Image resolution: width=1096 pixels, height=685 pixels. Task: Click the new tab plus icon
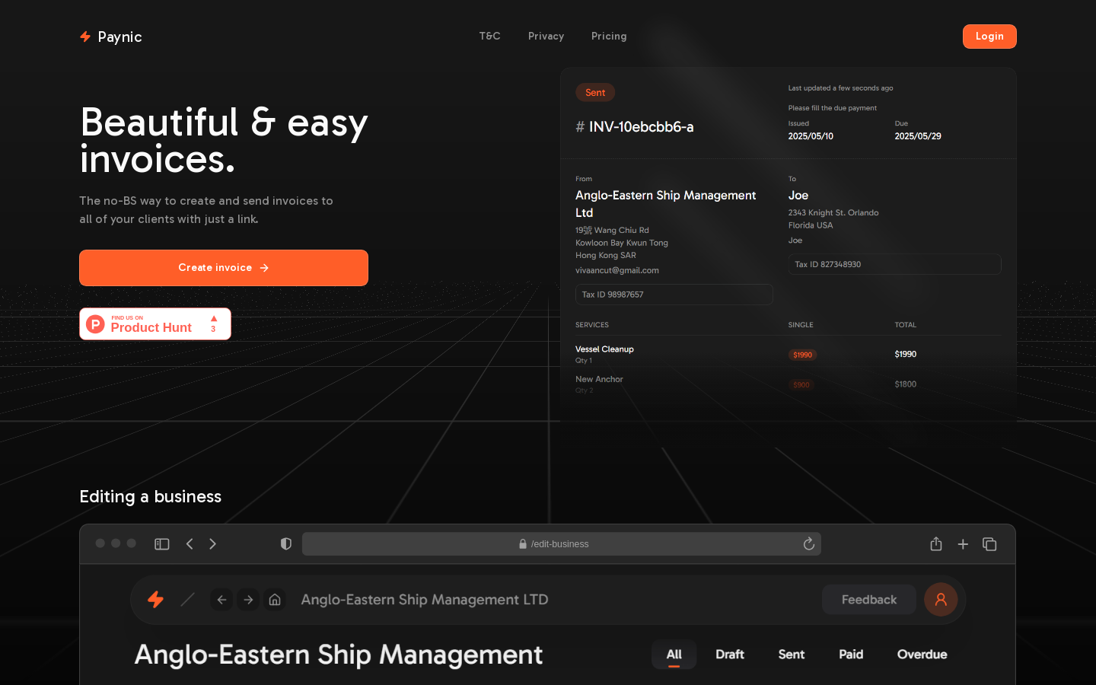click(x=963, y=544)
